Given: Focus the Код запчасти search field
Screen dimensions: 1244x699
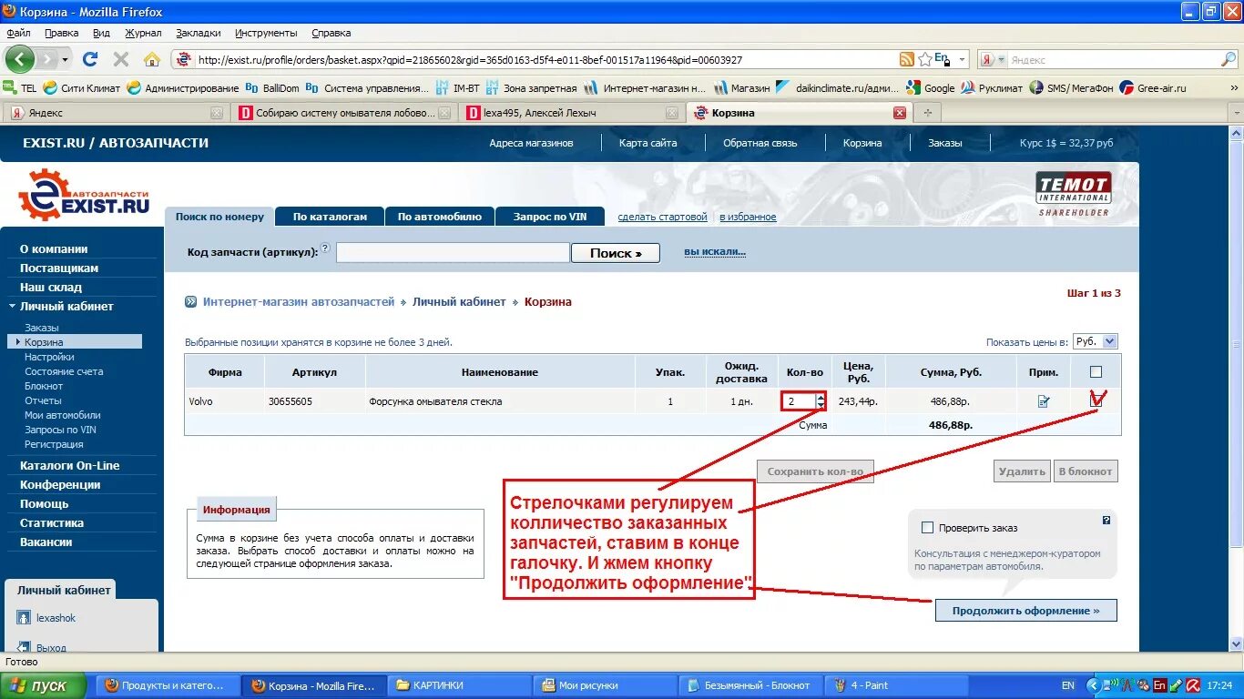Looking at the screenshot, I should coord(453,253).
